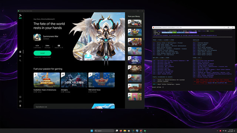Open Library icon in Play Games sidebar
237x133 pixels.
pos(20,56)
